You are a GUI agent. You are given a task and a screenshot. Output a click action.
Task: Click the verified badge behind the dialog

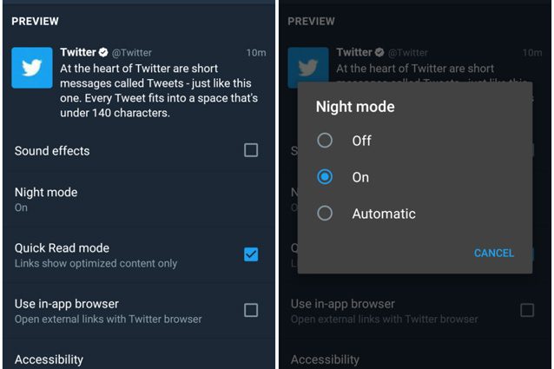tap(379, 52)
